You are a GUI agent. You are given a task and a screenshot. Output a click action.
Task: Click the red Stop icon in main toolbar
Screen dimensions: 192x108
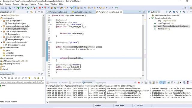(x=40, y=8)
